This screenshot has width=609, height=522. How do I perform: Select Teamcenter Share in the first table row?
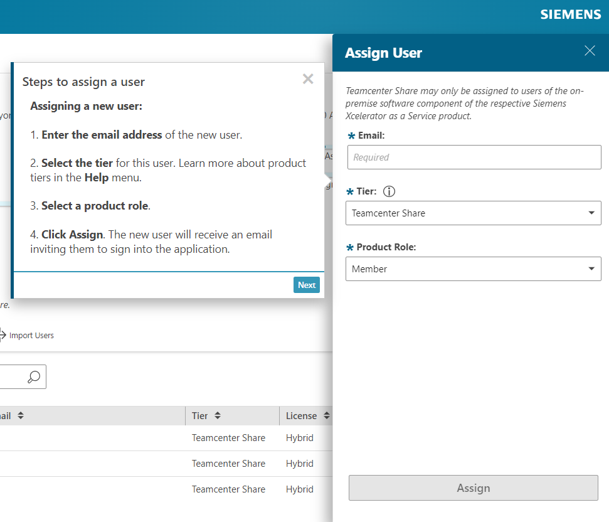(x=228, y=437)
